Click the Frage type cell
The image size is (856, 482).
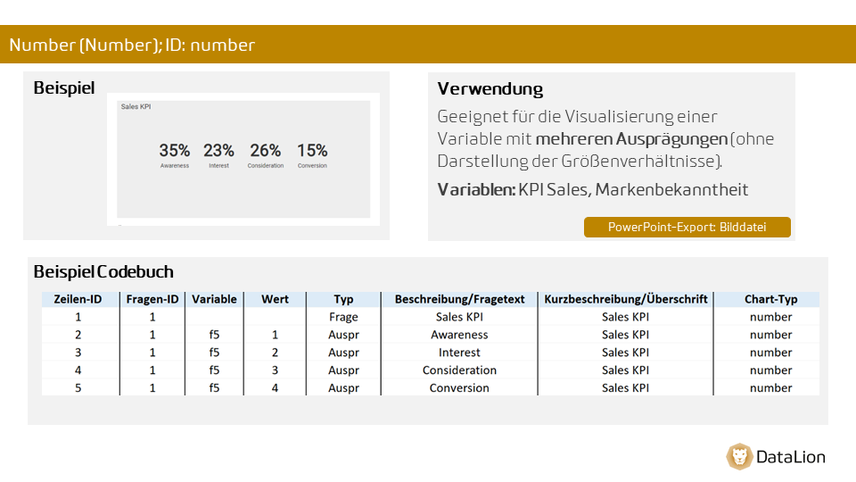point(344,317)
